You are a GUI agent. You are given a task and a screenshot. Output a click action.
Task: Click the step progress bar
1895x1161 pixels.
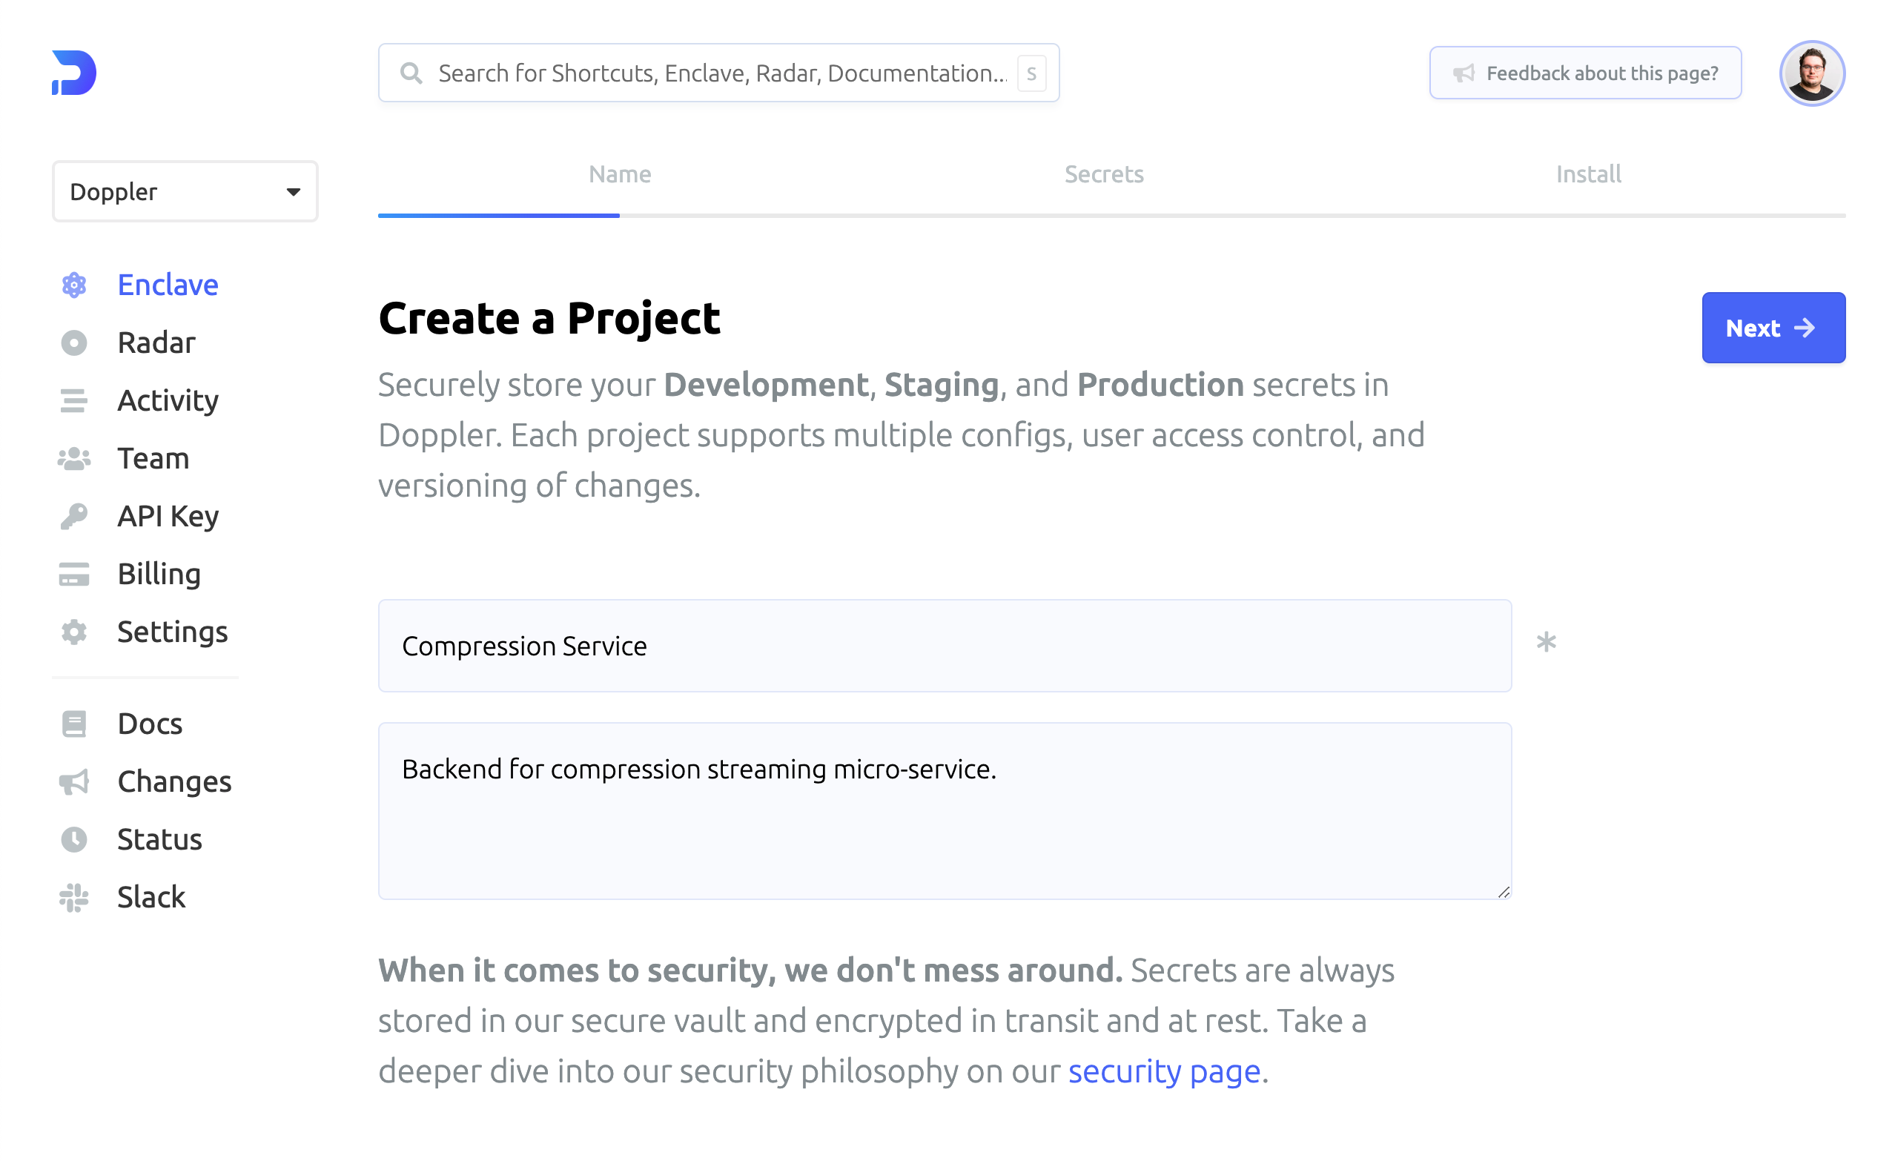pos(1111,216)
